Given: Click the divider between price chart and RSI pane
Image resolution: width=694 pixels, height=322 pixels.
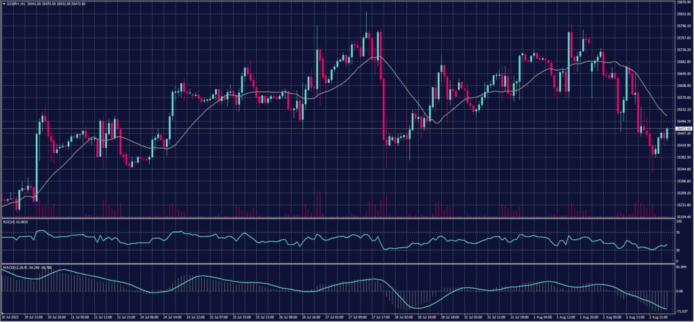Looking at the screenshot, I should [339, 218].
